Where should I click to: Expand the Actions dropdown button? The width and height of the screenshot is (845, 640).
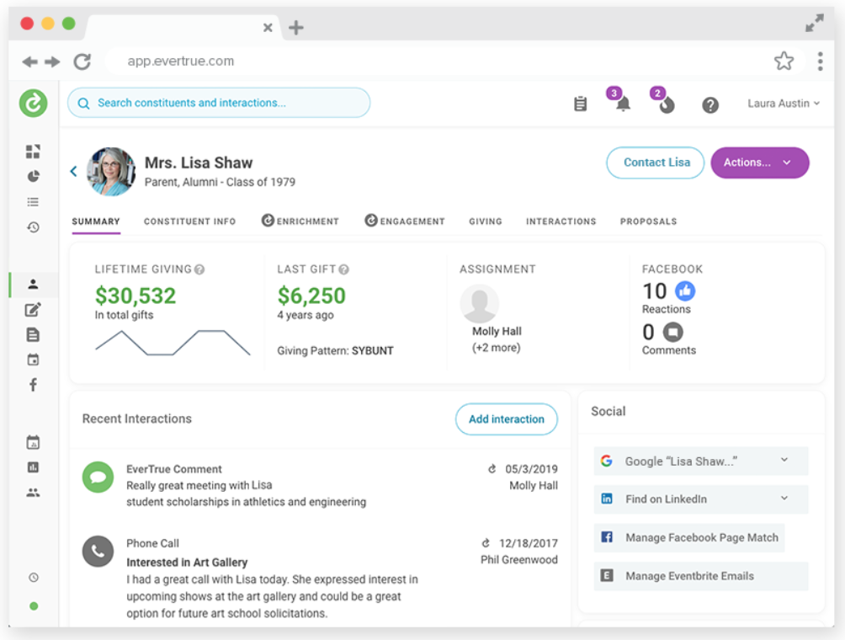point(759,163)
